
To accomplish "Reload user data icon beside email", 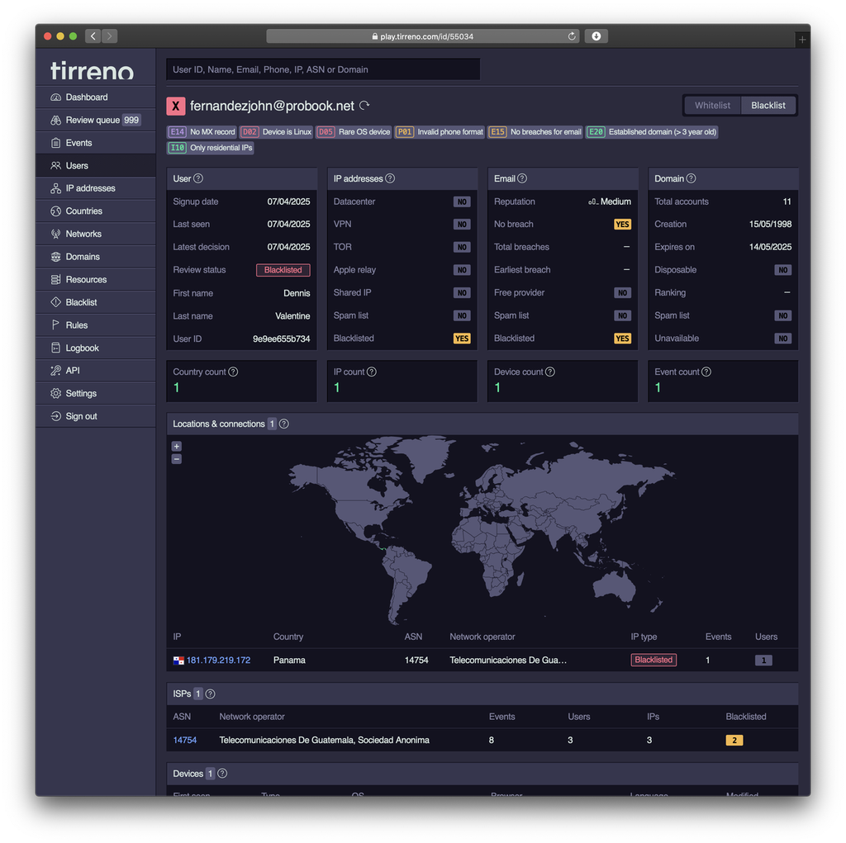I will pyautogui.click(x=364, y=106).
